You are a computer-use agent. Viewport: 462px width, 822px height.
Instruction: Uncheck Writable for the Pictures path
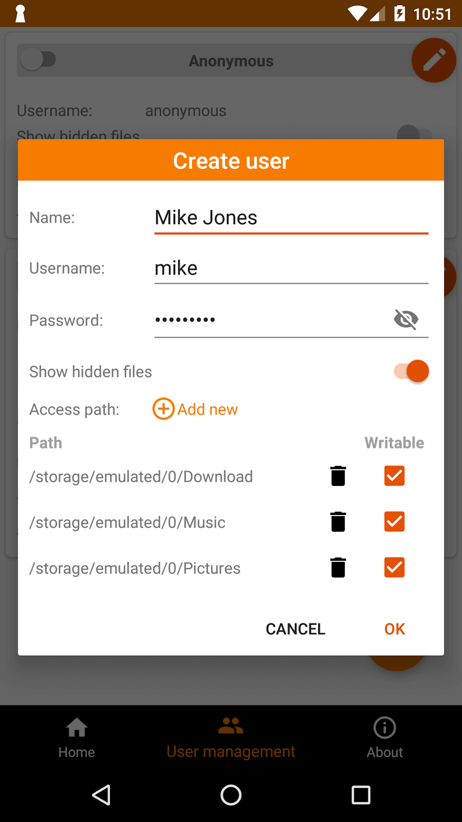[x=394, y=568]
